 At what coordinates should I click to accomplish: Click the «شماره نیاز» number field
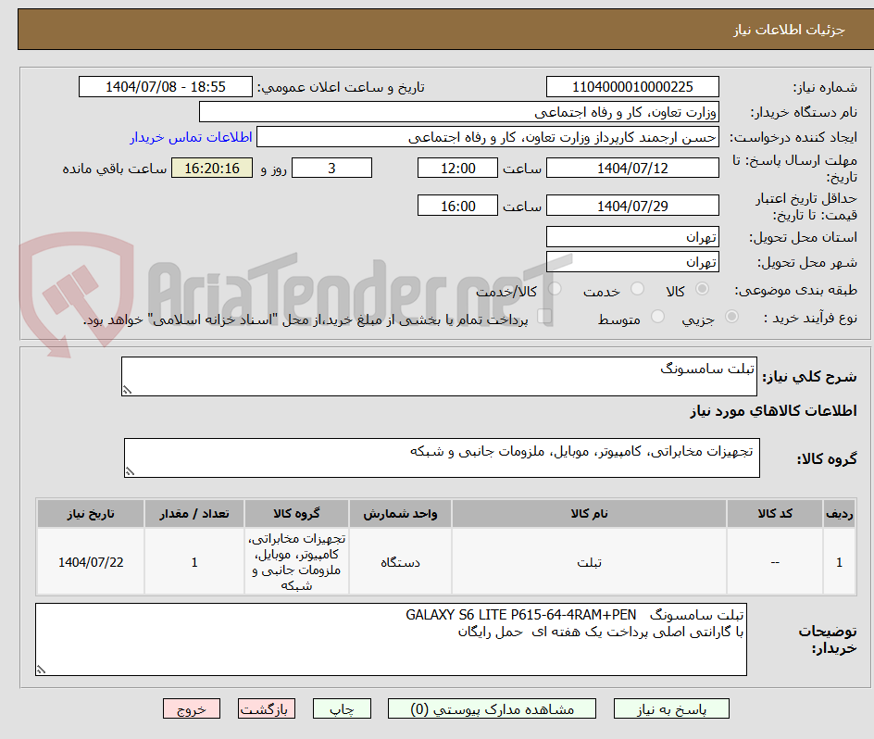click(x=632, y=86)
